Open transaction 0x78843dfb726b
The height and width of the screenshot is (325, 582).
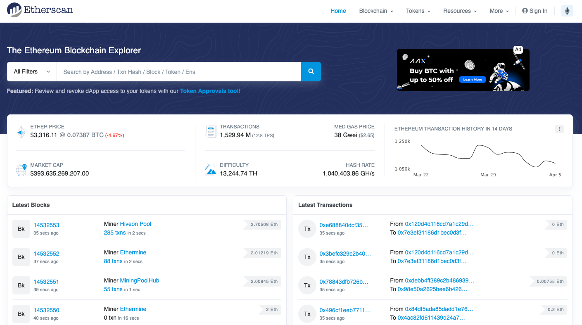coord(344,282)
